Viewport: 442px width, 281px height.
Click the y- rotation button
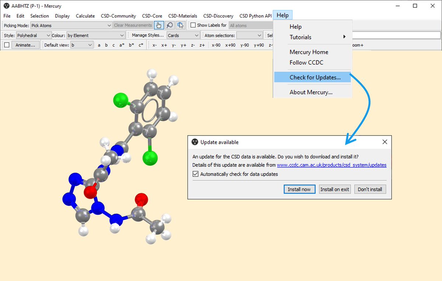coord(174,45)
